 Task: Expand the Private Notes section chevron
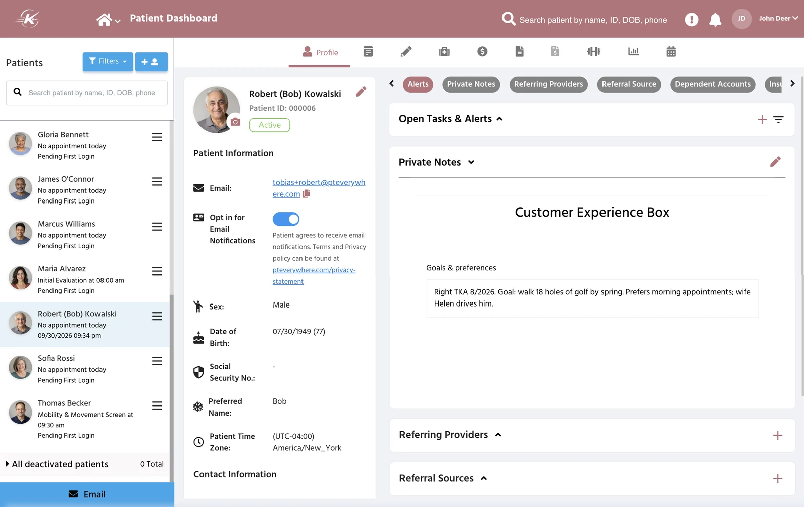471,162
